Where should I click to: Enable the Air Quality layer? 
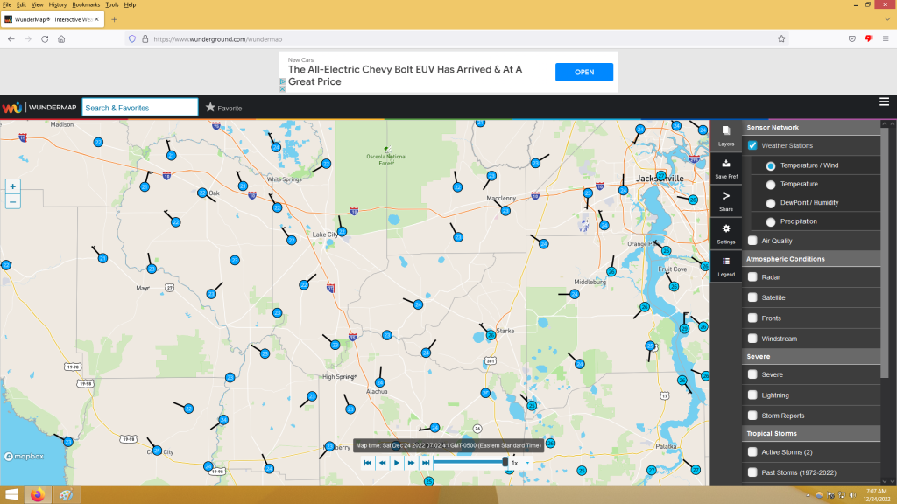point(752,241)
